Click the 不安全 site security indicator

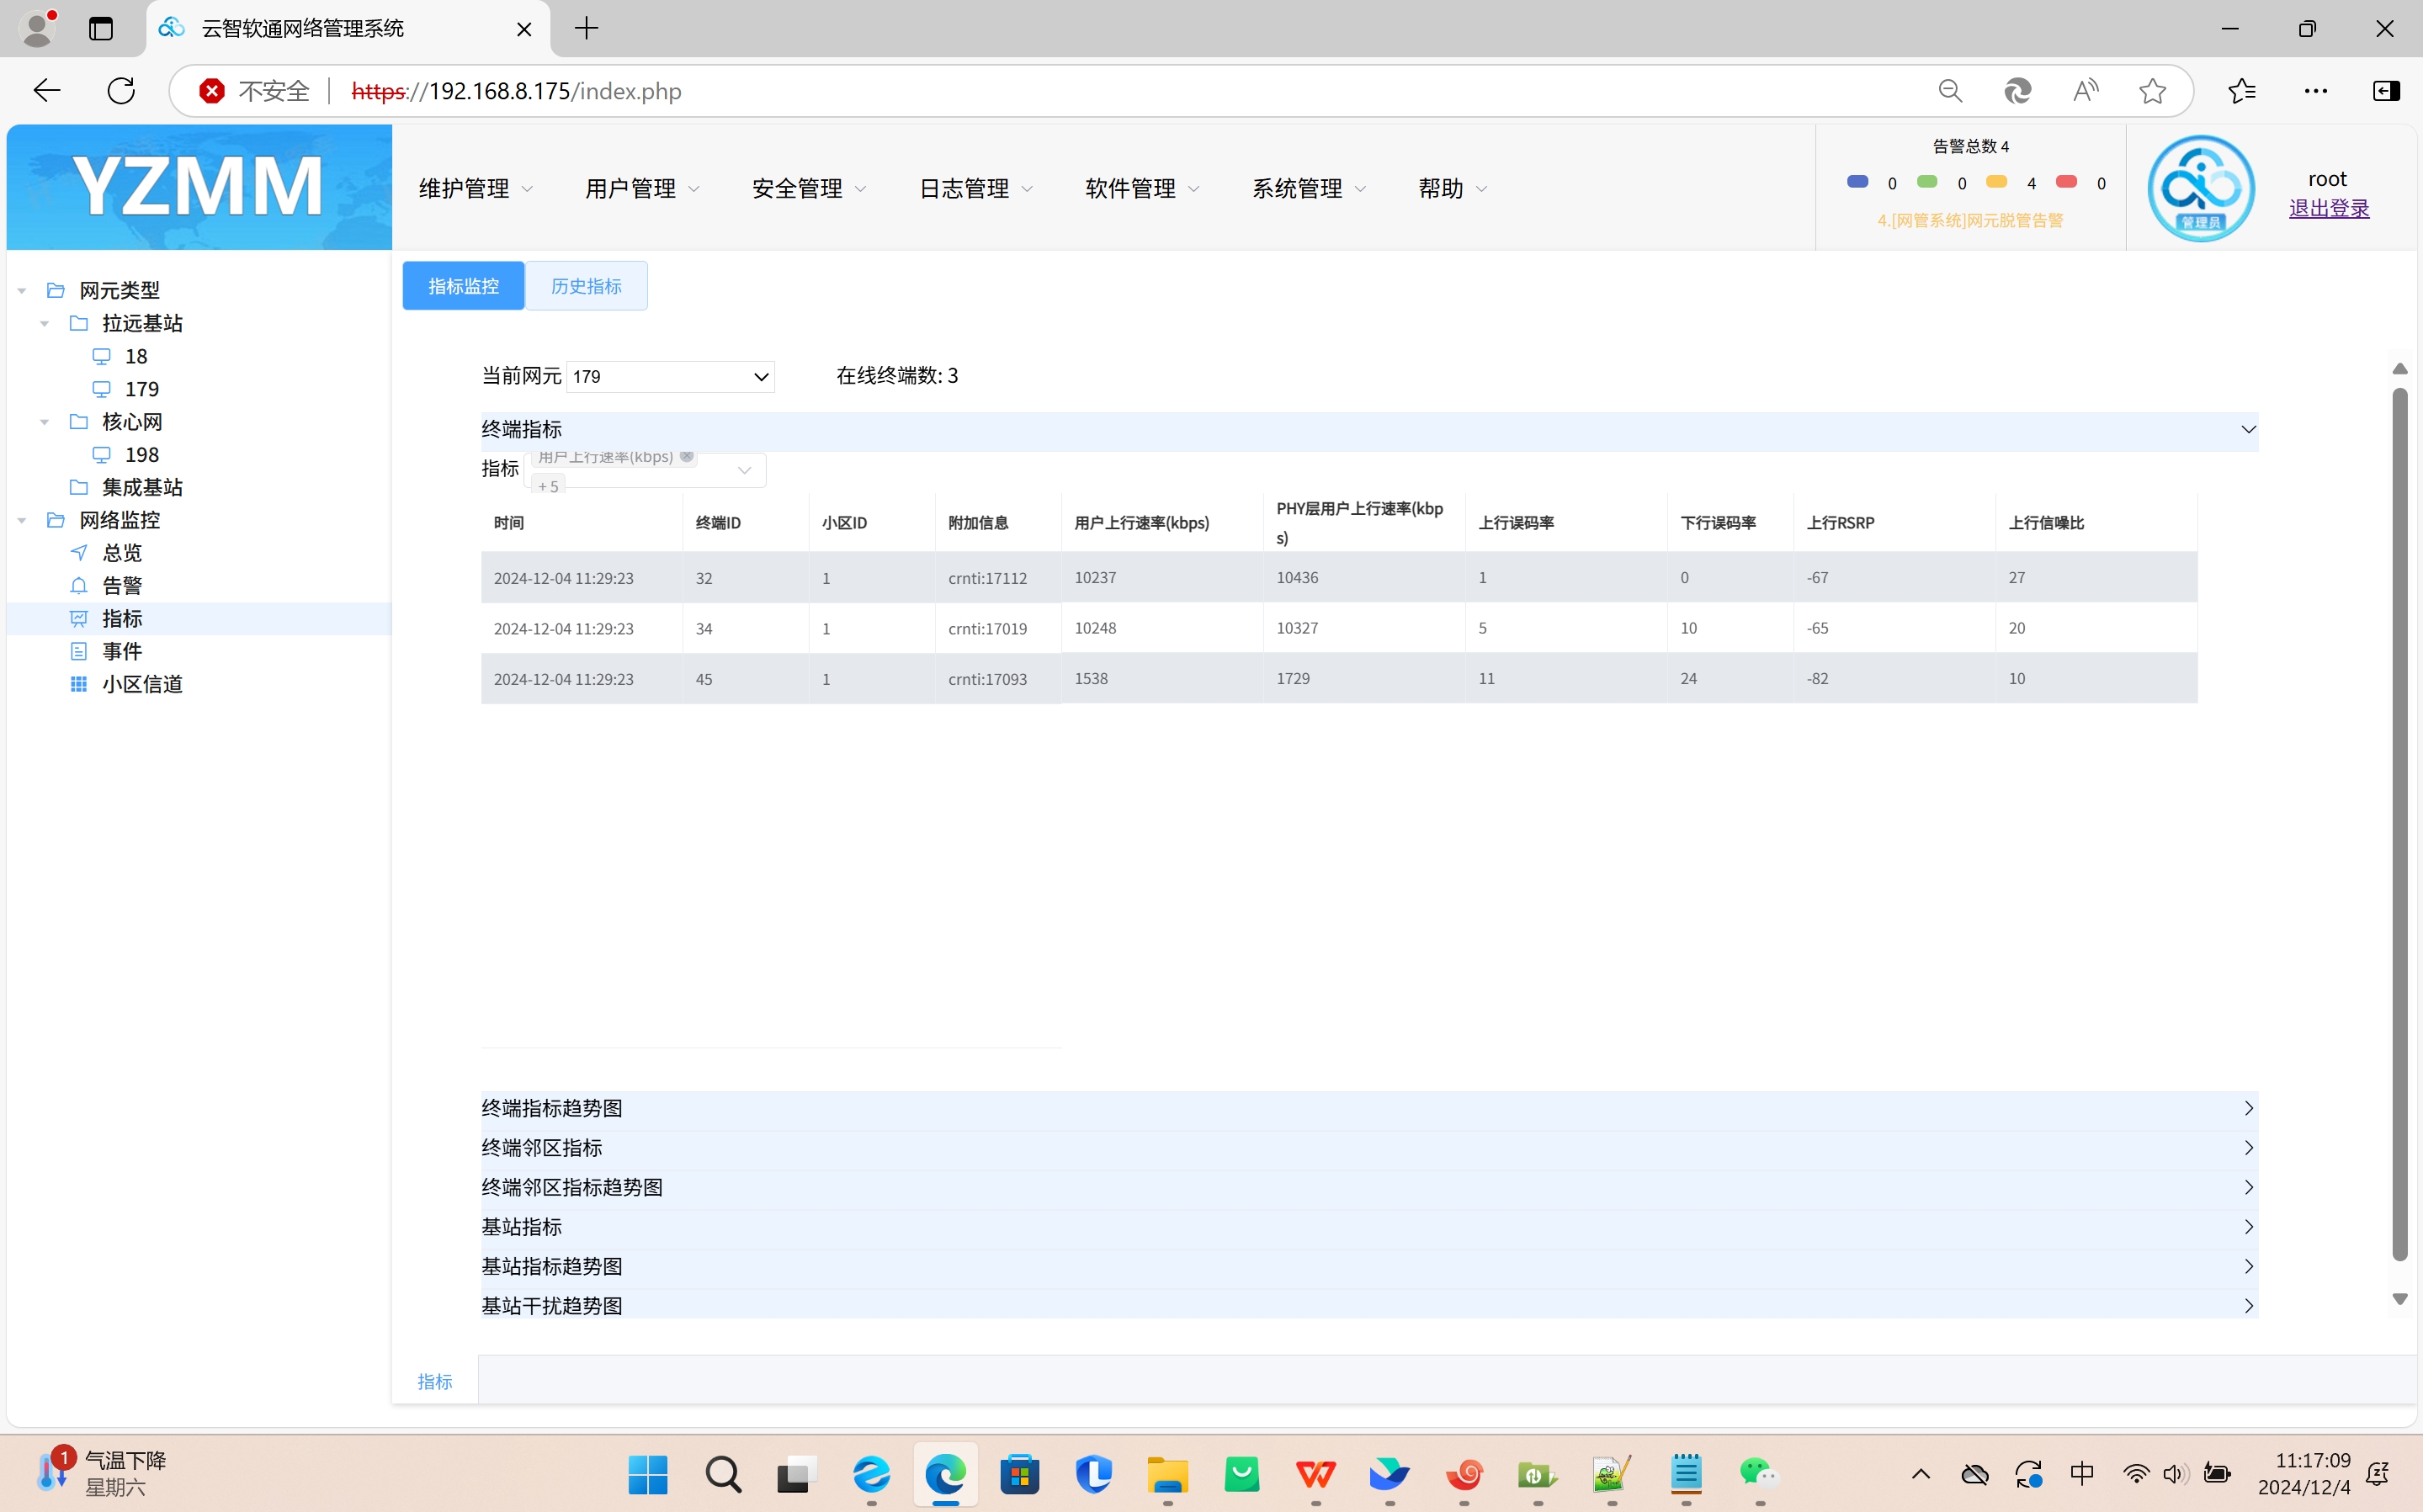pos(255,91)
